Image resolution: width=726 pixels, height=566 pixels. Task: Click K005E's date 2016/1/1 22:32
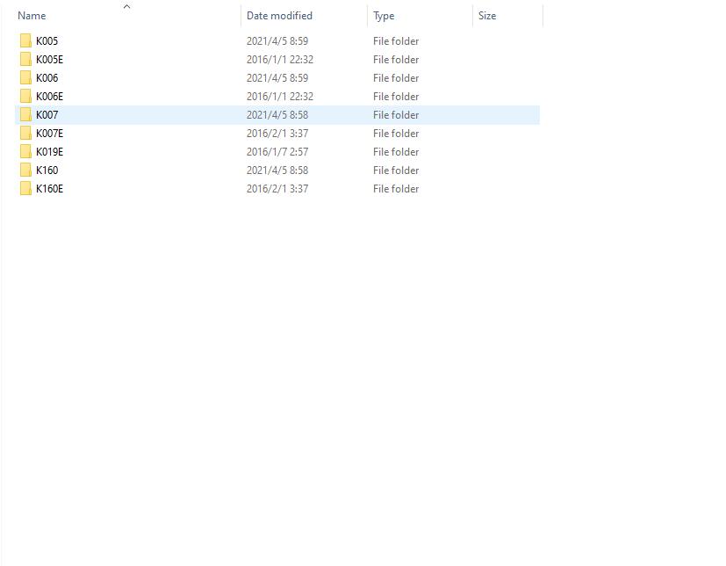click(280, 60)
